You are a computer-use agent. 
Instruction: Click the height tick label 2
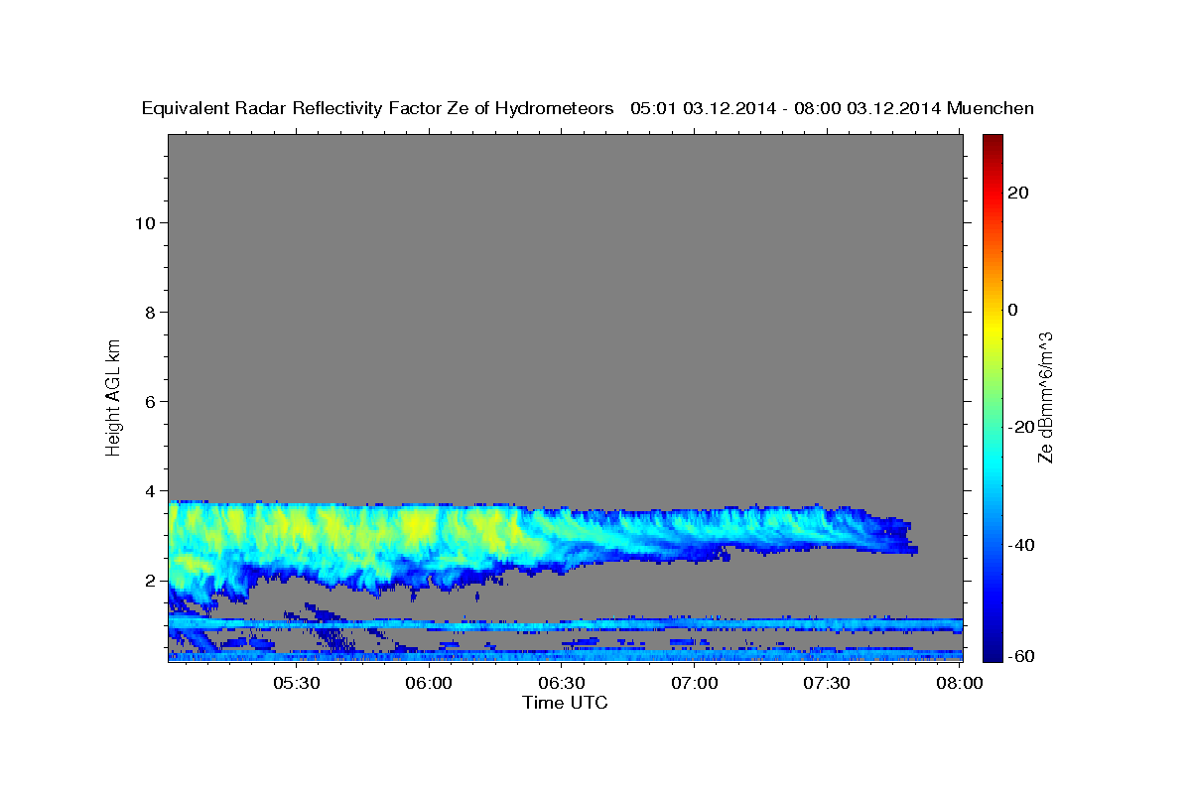[150, 580]
